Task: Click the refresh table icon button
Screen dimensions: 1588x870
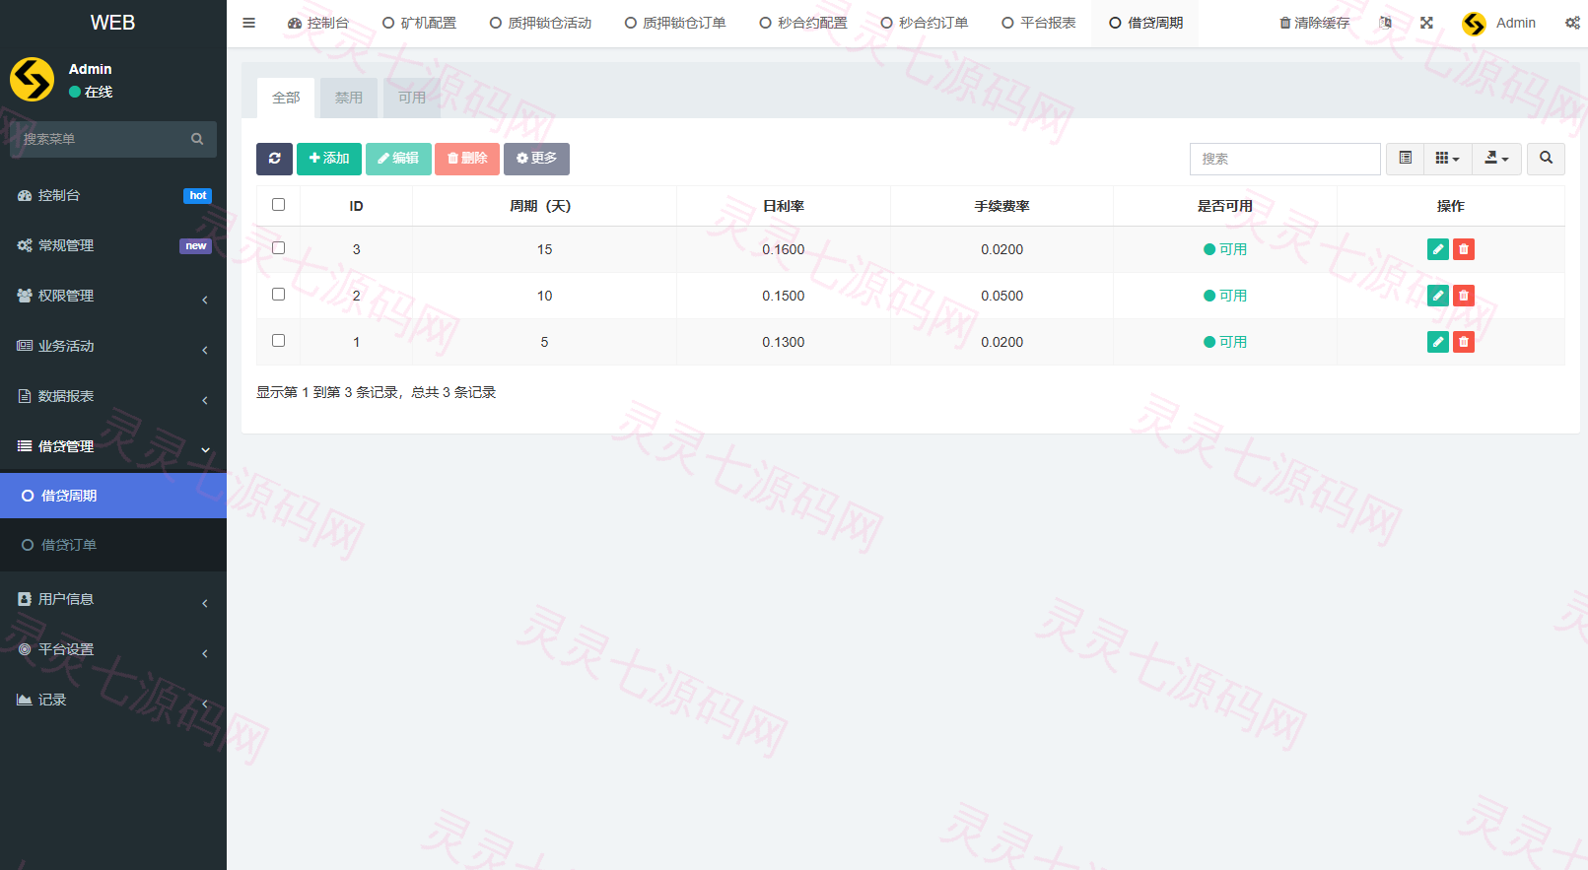Action: 274,159
